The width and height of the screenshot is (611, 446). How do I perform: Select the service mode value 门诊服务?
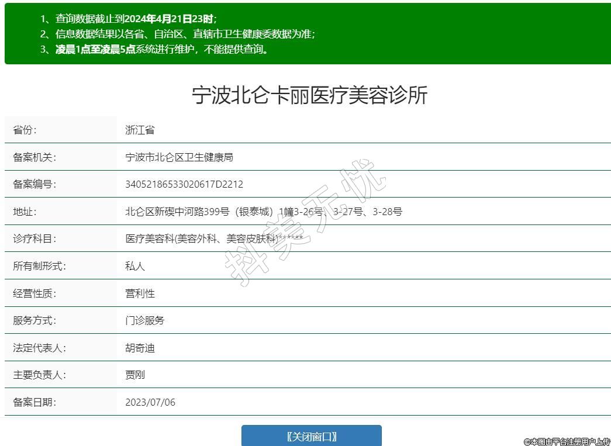click(x=145, y=320)
